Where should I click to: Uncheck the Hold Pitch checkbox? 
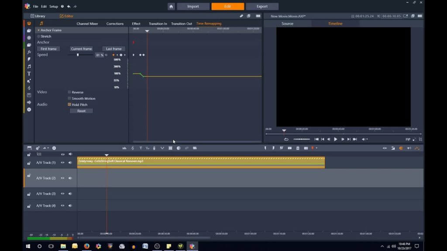click(x=69, y=105)
